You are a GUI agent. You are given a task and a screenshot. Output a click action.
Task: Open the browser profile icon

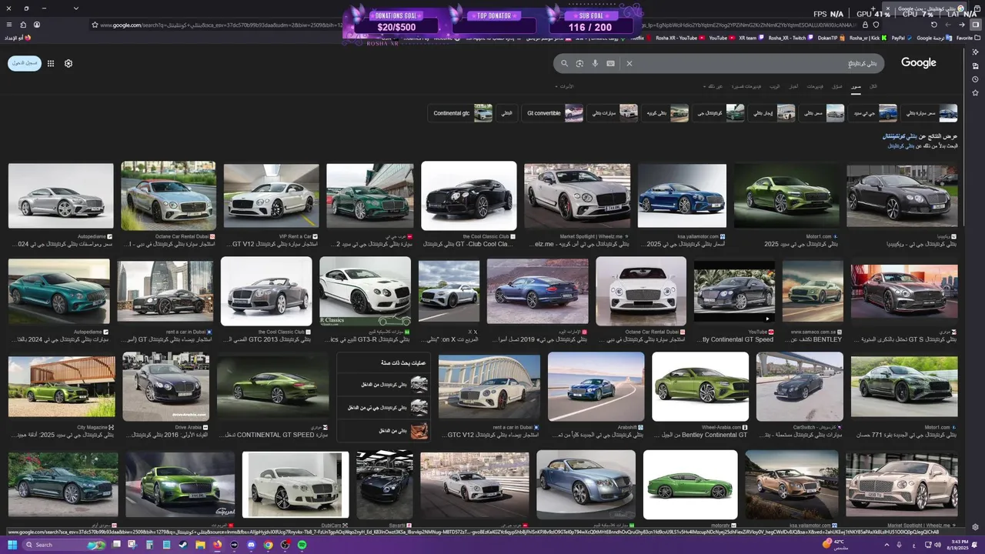[36, 25]
